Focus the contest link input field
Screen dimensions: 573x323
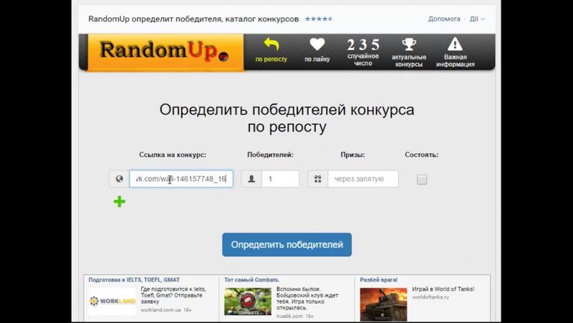point(181,179)
